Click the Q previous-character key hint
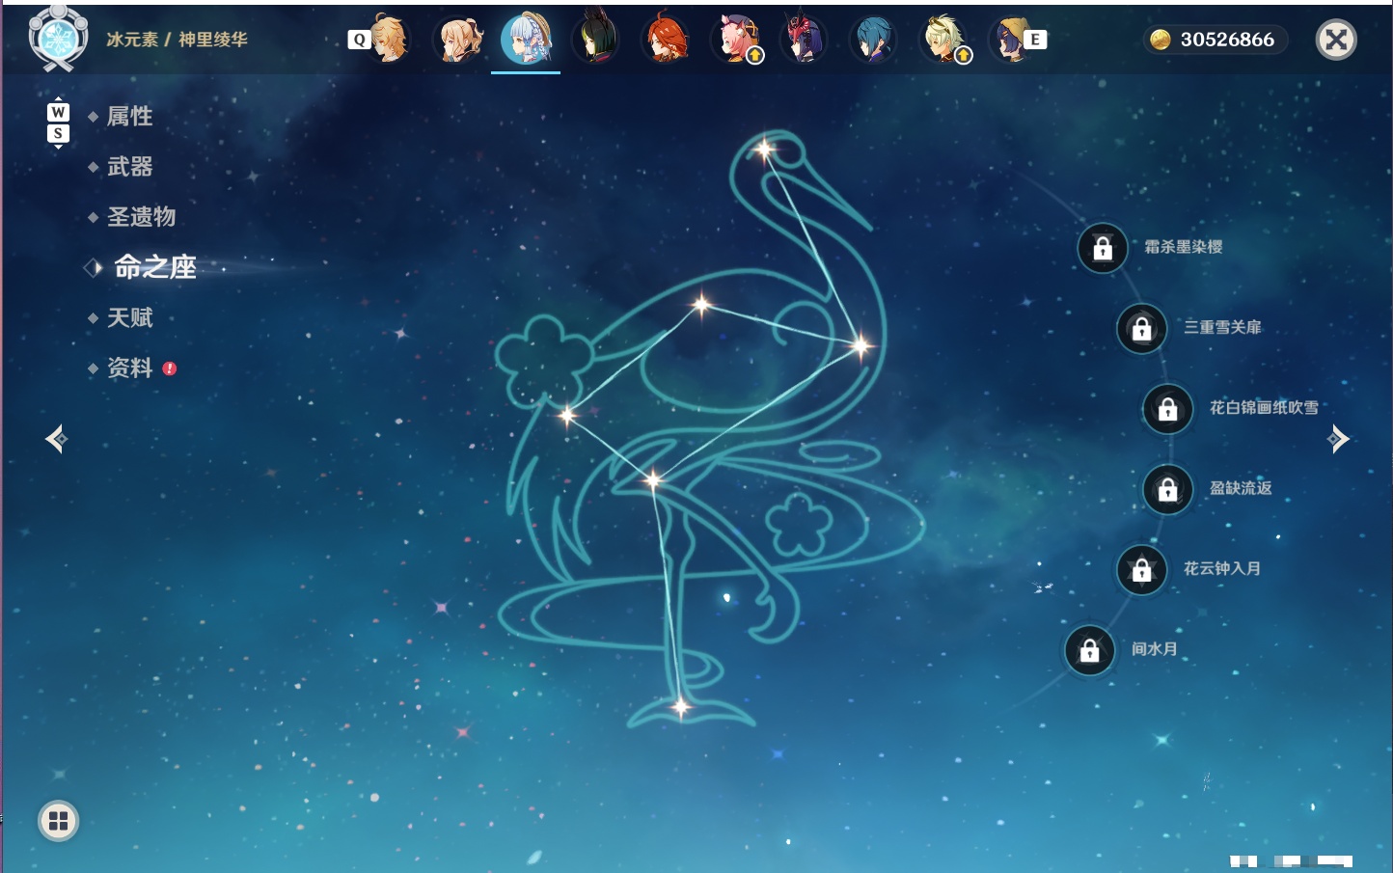 coord(359,40)
